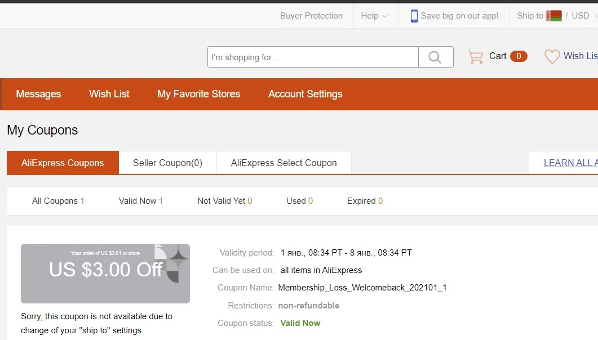The height and width of the screenshot is (340, 598).
Task: Click the Buyer Protection link
Action: click(x=311, y=16)
